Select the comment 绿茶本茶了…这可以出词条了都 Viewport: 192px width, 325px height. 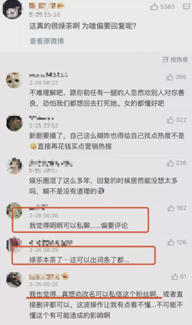coord(79,259)
